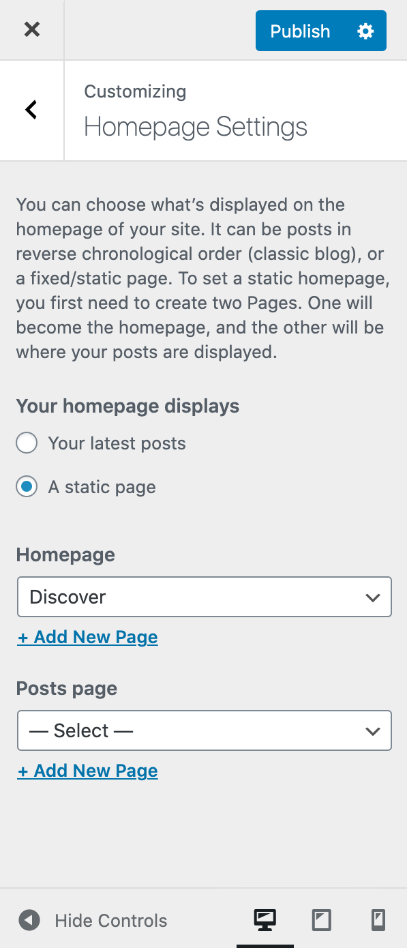Open the Homepage selection dropdown showing Discover
The width and height of the screenshot is (407, 948).
pyautogui.click(x=204, y=597)
